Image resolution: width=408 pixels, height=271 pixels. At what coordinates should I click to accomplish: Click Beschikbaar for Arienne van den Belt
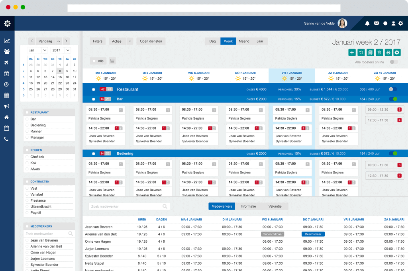(x=313, y=234)
